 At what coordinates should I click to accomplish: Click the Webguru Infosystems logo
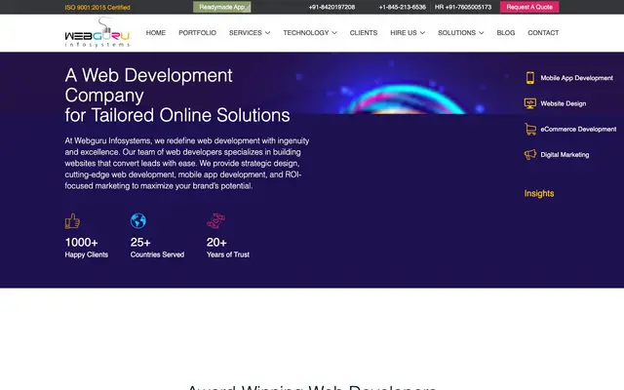(97, 32)
